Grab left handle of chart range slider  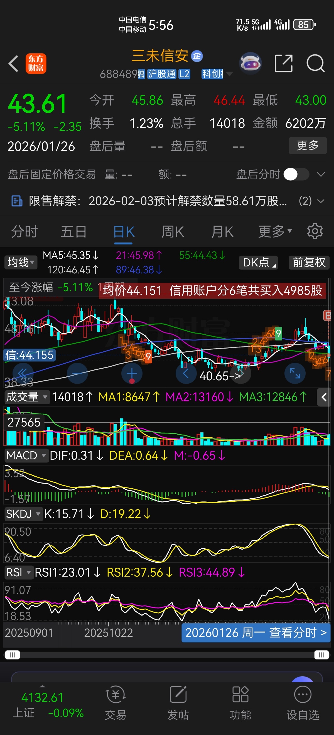pos(13,655)
